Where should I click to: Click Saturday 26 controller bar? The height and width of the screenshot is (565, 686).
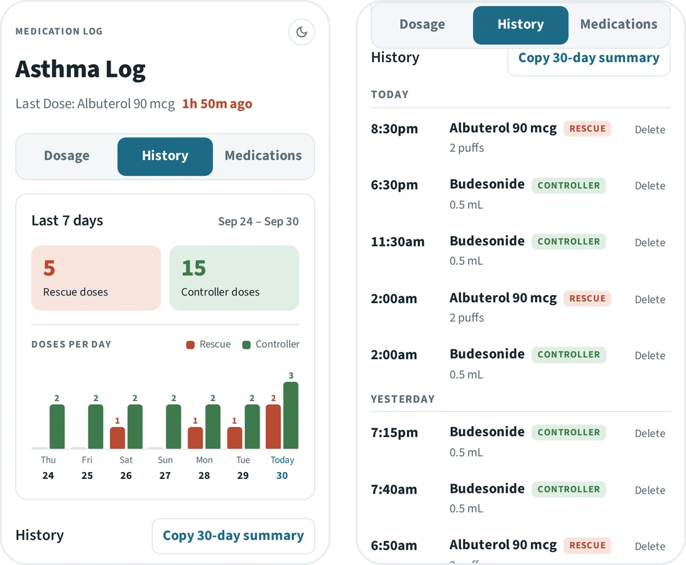point(134,426)
